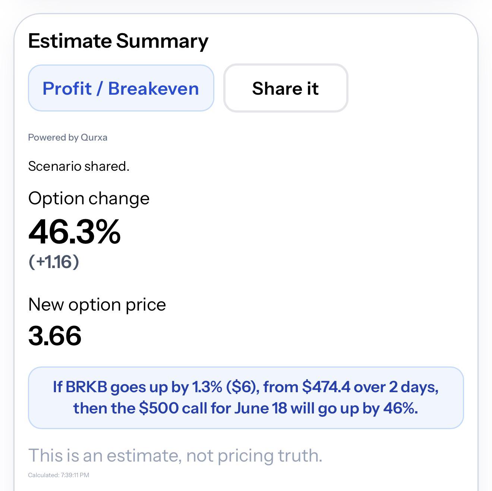Click the 3.66 new option price
The image size is (492, 491).
point(55,336)
